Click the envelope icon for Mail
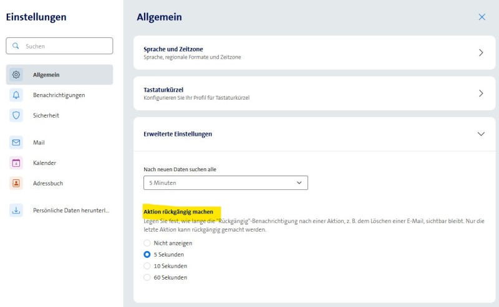The image size is (499, 307). [16, 143]
